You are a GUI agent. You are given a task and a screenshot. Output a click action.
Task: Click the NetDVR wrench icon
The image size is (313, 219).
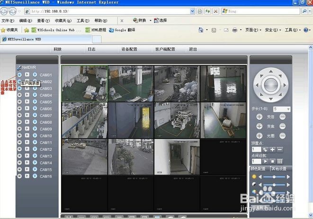click(19, 68)
